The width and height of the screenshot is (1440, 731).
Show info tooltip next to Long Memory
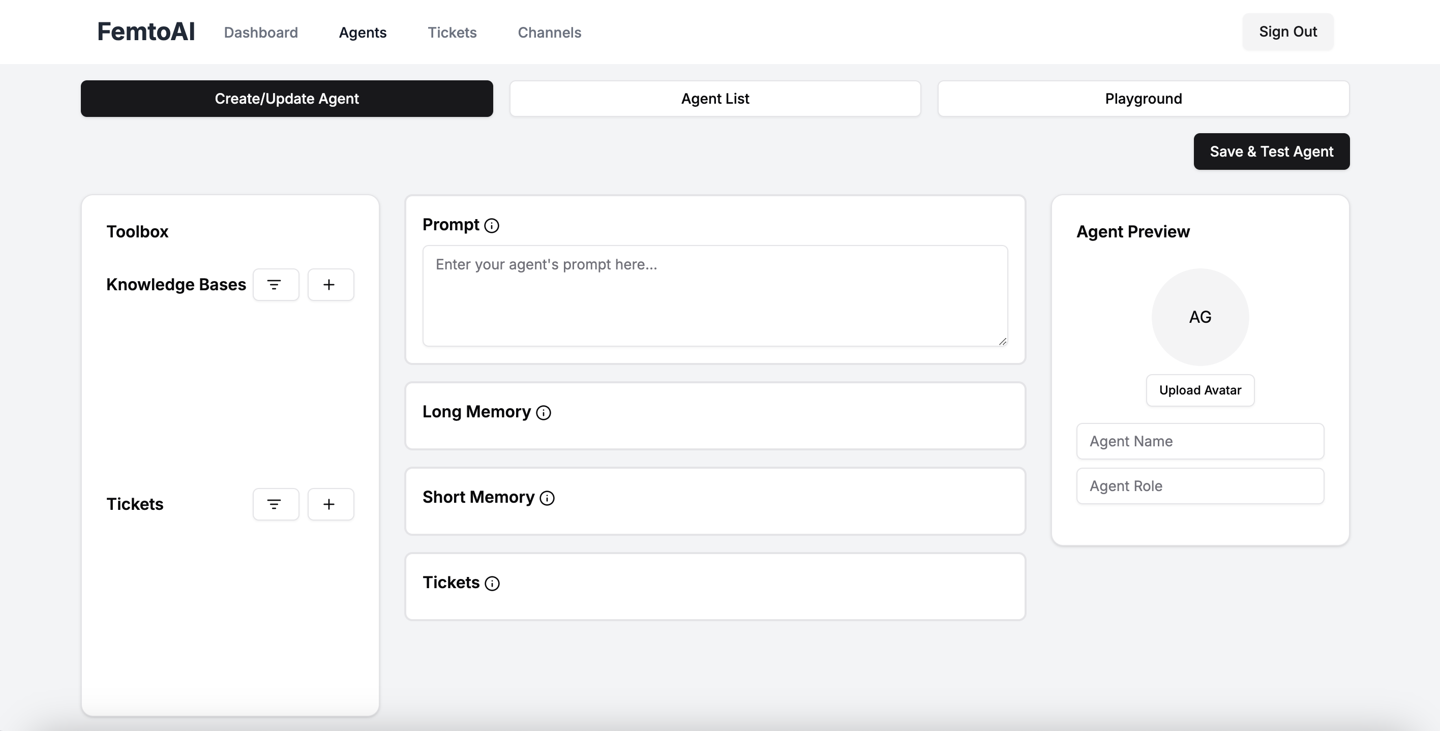tap(544, 412)
